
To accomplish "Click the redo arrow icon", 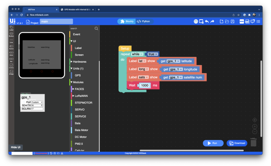I will [213, 21].
